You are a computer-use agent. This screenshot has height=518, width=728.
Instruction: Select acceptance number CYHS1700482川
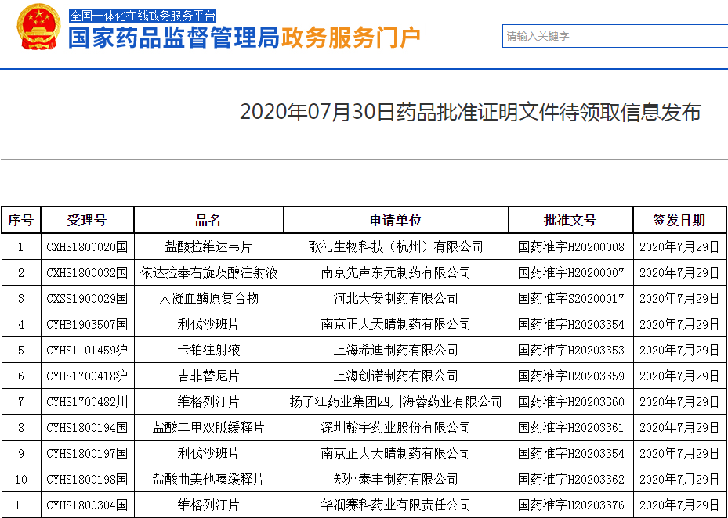(x=87, y=401)
